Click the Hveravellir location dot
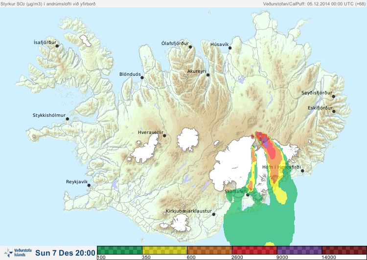Viewport: 367px width, 260px height. (x=164, y=135)
